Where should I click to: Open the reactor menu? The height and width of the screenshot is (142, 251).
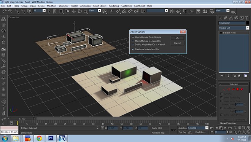coord(74,6)
